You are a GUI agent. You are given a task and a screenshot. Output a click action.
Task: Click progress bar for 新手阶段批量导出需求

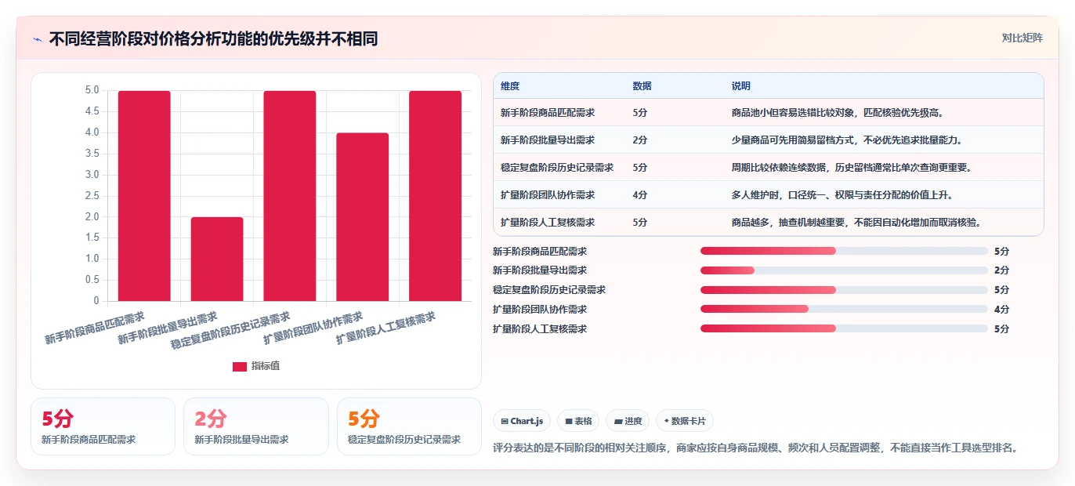tap(844, 270)
